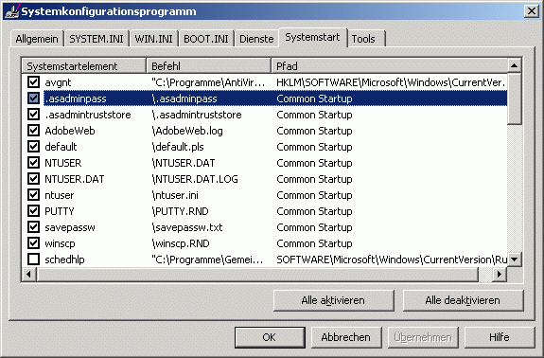The image size is (544, 358).
Task: Toggle the .asadminpass checkbox
Action: tap(33, 98)
